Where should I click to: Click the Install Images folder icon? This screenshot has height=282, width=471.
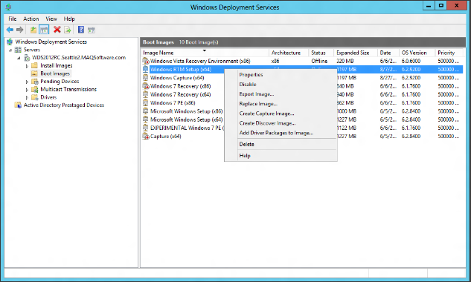[x=35, y=65]
